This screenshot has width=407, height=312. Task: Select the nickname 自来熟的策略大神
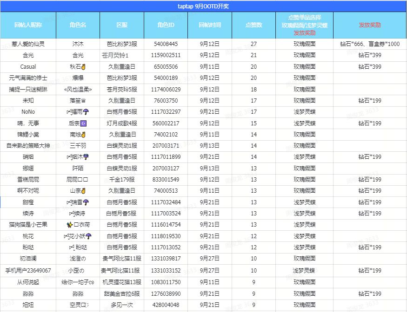[28, 146]
